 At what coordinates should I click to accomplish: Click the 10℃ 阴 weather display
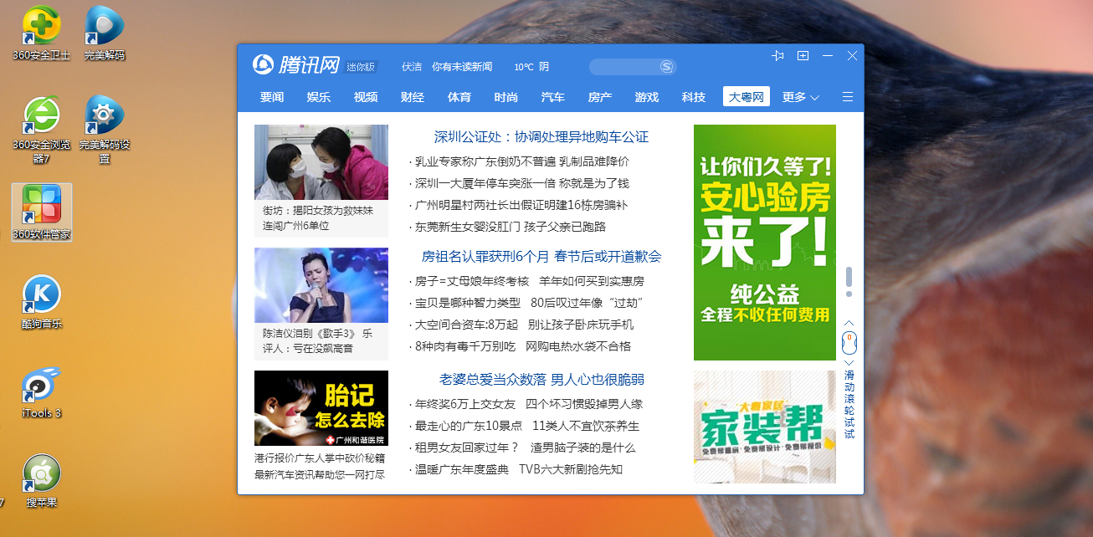(531, 66)
